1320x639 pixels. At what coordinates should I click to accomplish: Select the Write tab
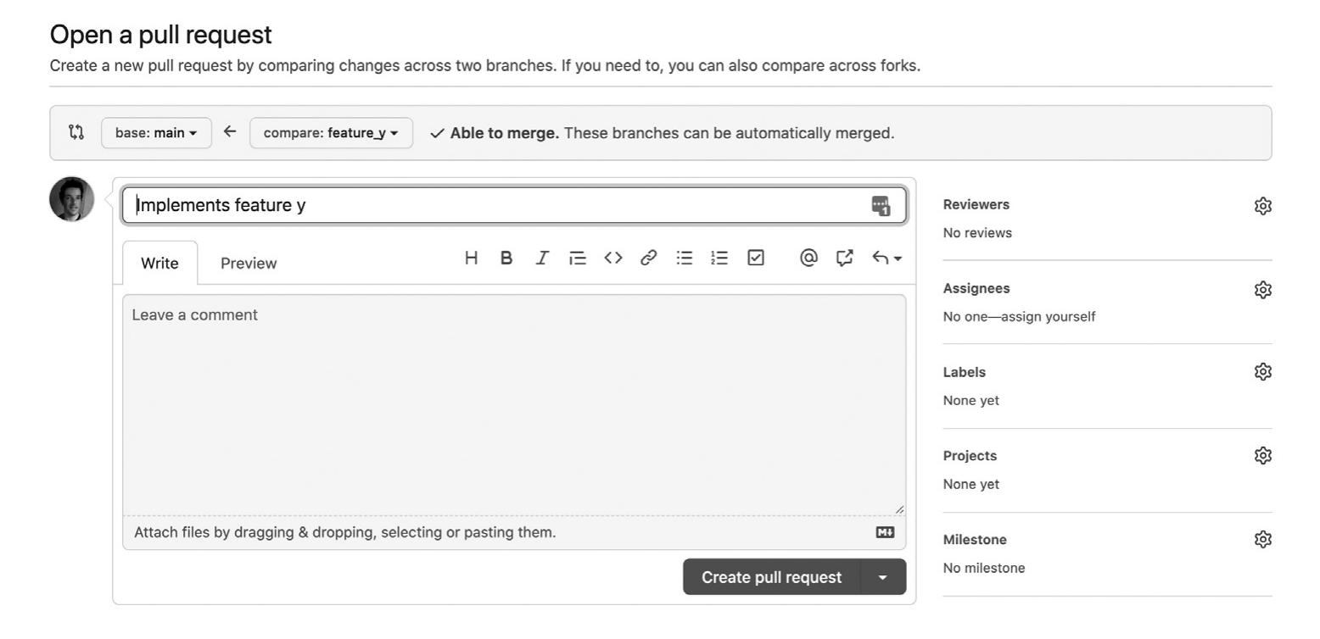pyautogui.click(x=159, y=264)
